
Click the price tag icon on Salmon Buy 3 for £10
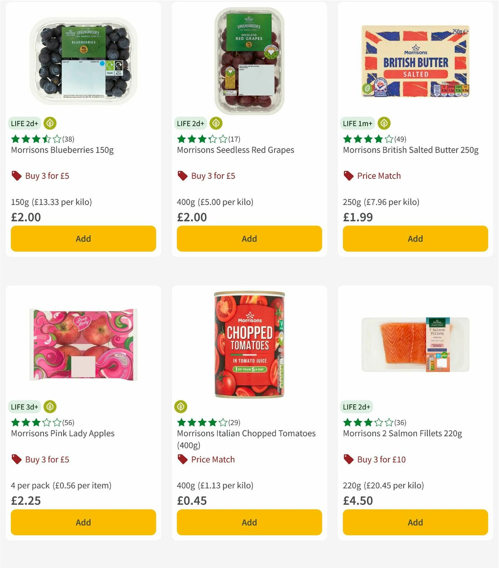pyautogui.click(x=348, y=459)
